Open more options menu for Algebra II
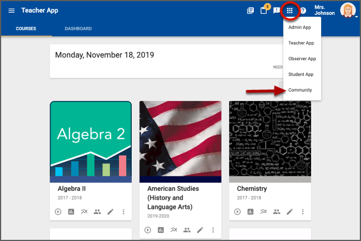361x241 pixels. coord(123,212)
